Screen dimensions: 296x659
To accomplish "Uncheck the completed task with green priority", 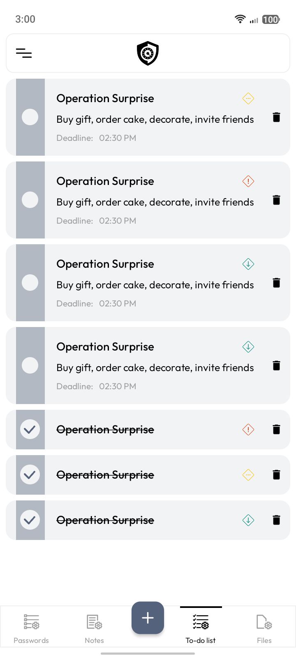I will (30, 520).
